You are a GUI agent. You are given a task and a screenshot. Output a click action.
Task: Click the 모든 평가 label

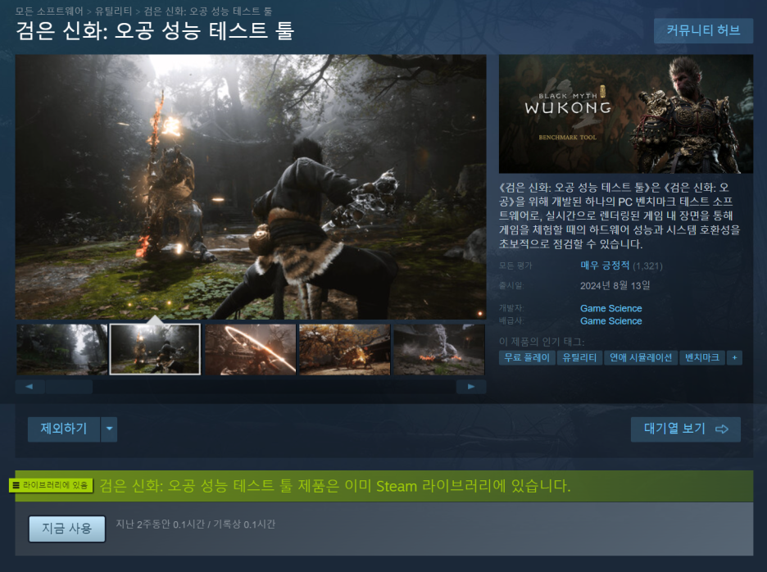point(515,266)
